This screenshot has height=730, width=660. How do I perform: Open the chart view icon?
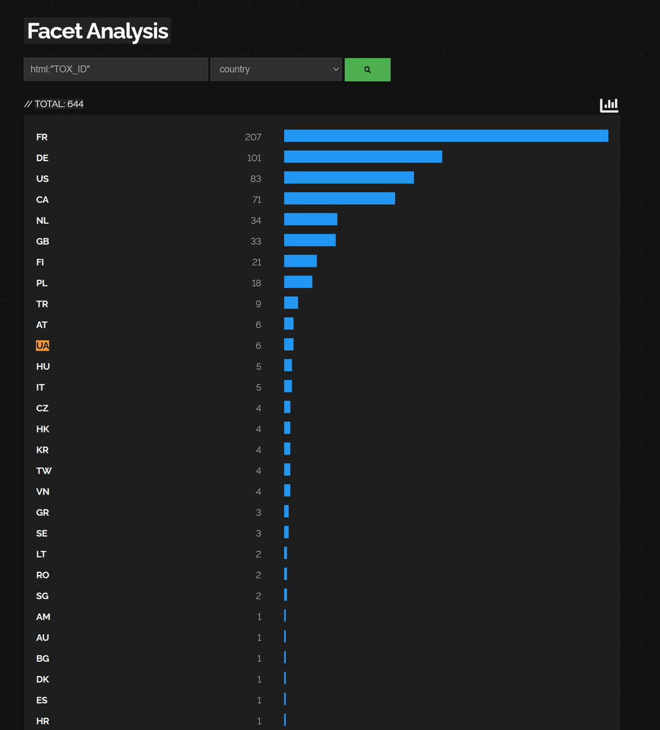point(609,105)
